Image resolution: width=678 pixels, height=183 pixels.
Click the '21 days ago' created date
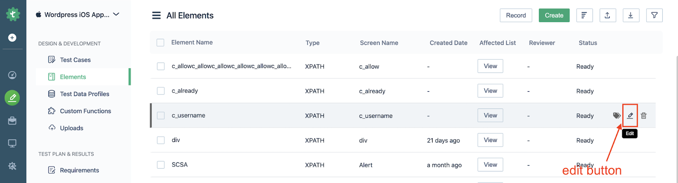click(443, 140)
